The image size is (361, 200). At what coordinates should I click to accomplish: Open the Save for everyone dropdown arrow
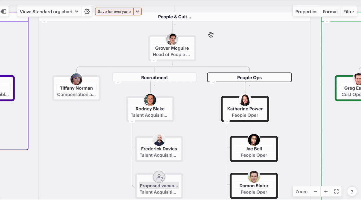137,12
